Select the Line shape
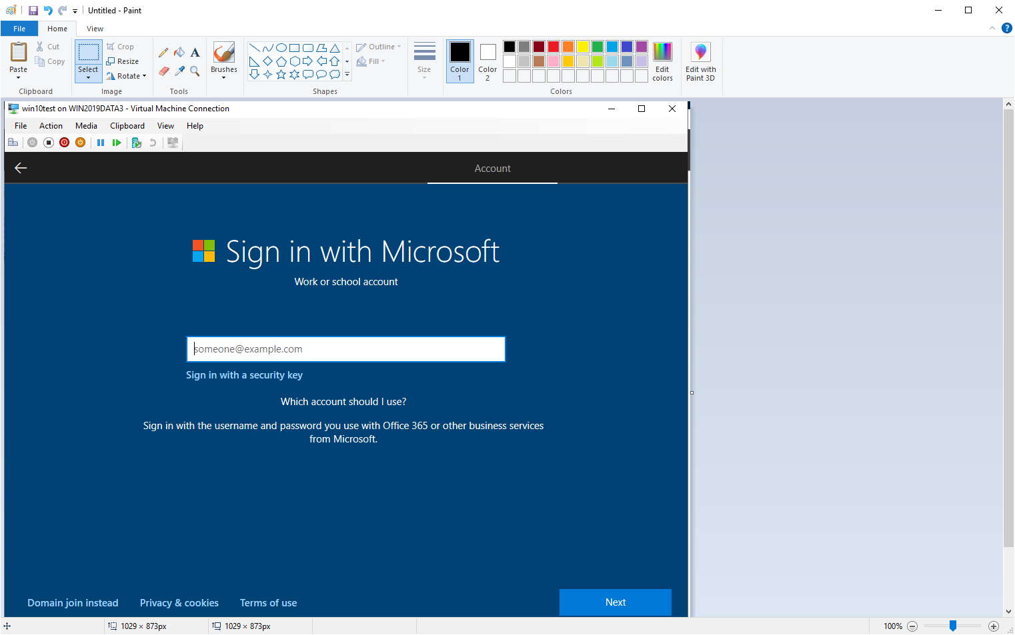The image size is (1015, 635). click(x=254, y=48)
